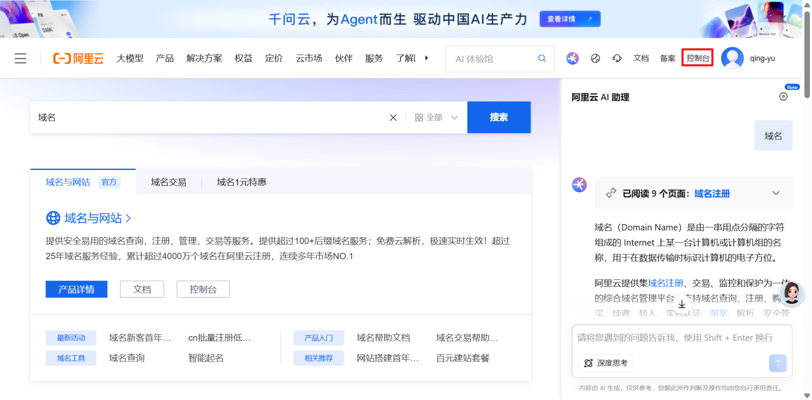This screenshot has width=812, height=400.
Task: Click the link icon before 已阅读 9 个页面
Action: click(611, 193)
